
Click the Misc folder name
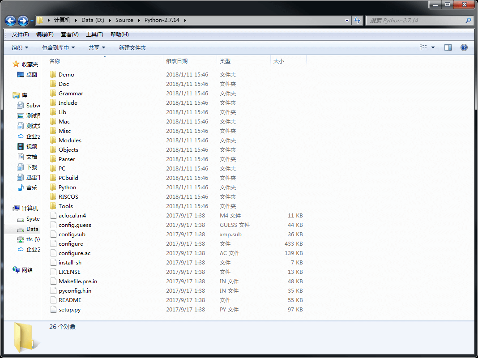click(64, 131)
